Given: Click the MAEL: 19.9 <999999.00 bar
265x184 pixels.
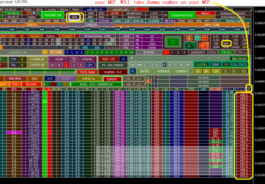Looking at the screenshot, I should click(x=97, y=84).
